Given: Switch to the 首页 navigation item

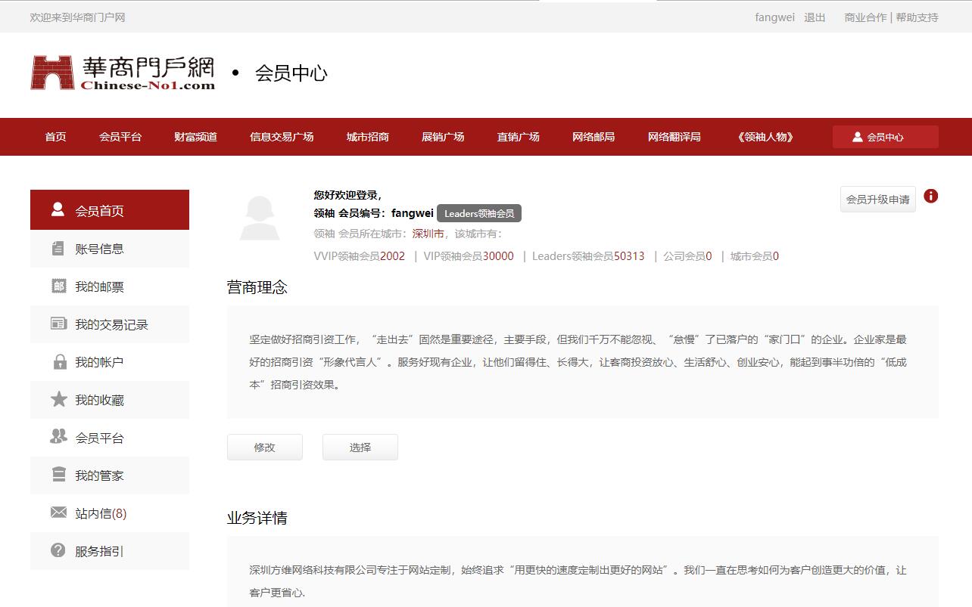Looking at the screenshot, I should [55, 137].
